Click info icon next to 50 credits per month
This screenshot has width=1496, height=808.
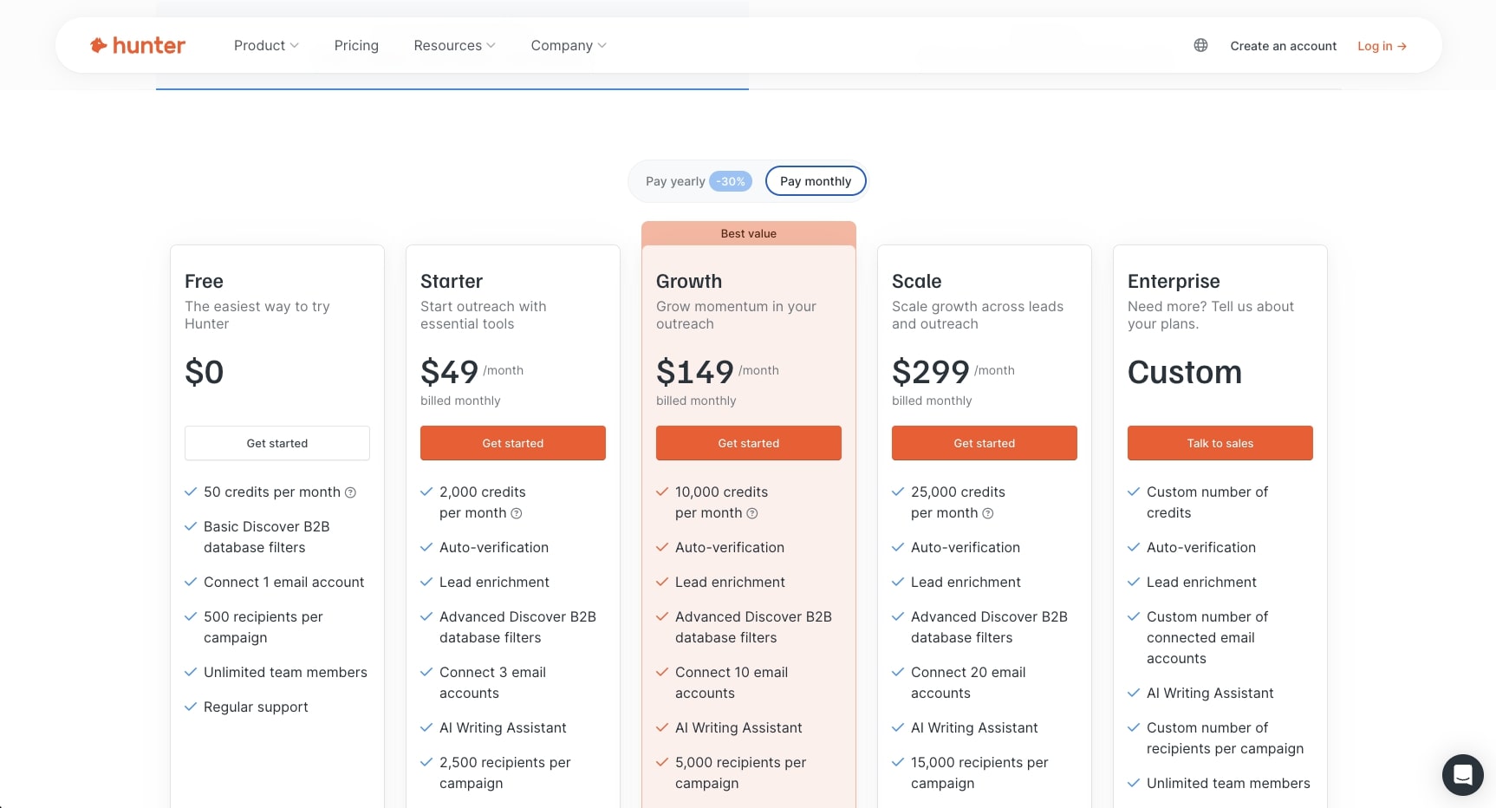pyautogui.click(x=350, y=492)
